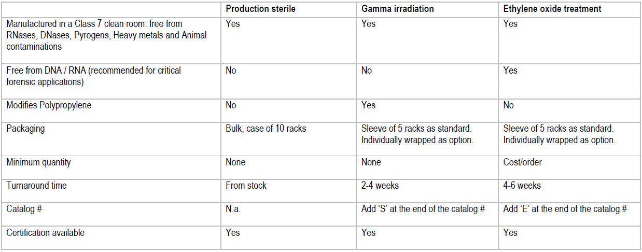Click the 'Minimum quantity' row label
The height and width of the screenshot is (252, 642).
click(38, 162)
